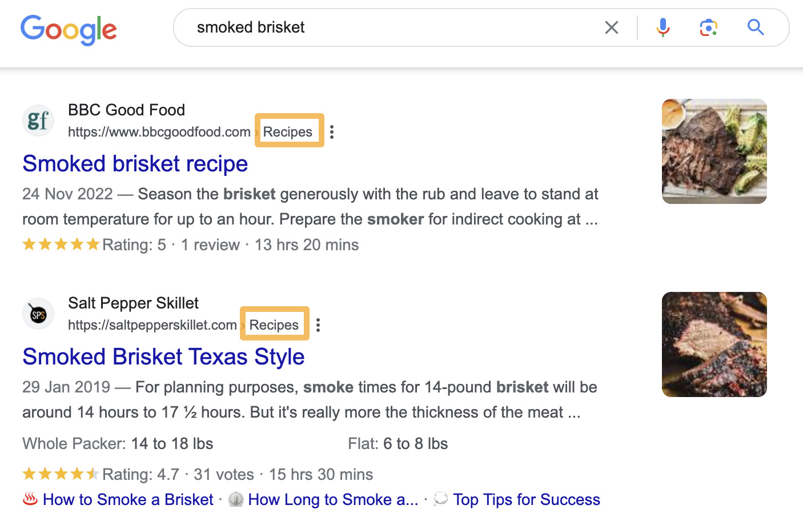The width and height of the screenshot is (803, 521).
Task: Click the Recipes breadcrumb under BBC Good Food
Action: coord(289,131)
